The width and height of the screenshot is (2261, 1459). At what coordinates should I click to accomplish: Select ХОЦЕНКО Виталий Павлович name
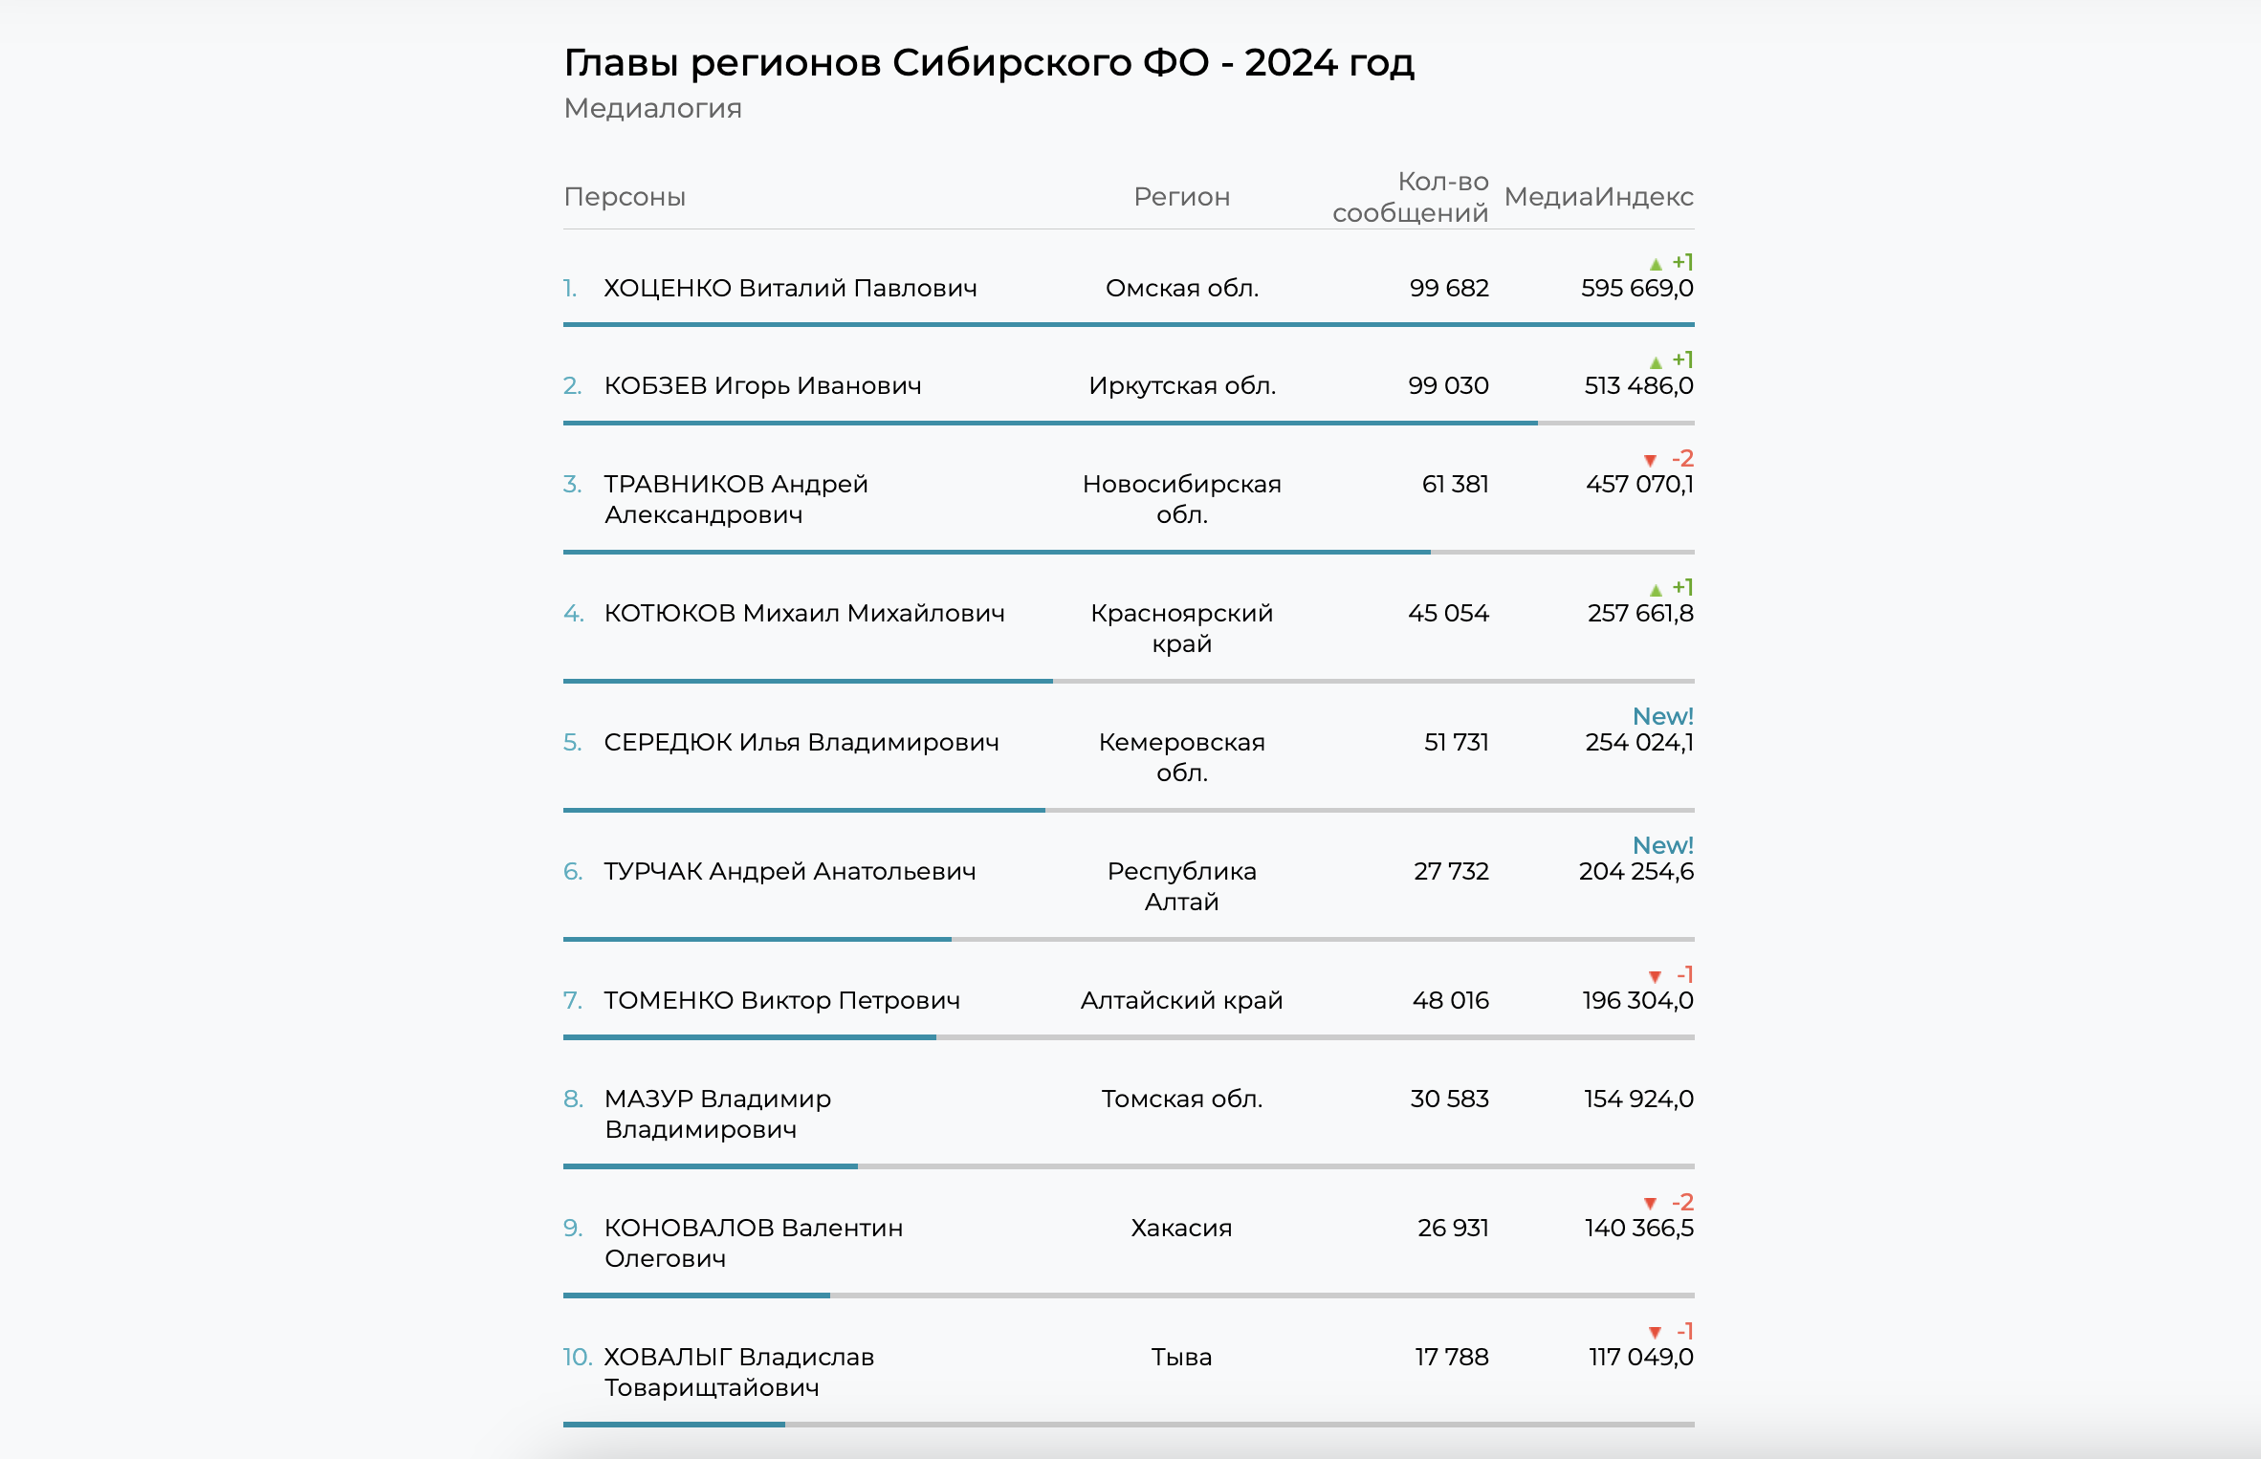click(x=790, y=288)
